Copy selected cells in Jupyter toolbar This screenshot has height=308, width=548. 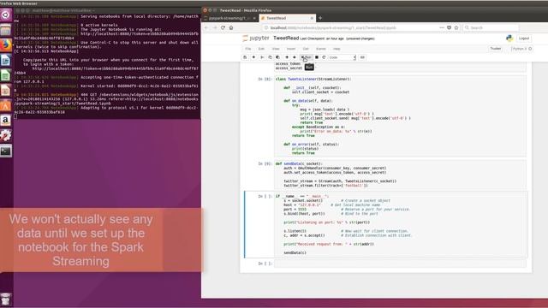[271, 57]
